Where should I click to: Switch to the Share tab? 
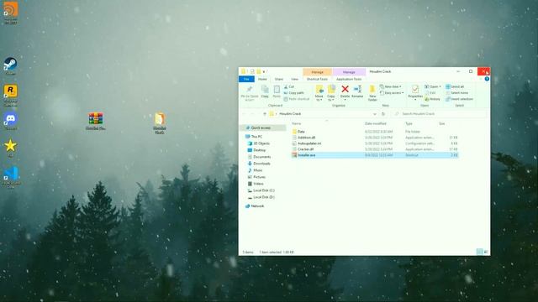279,79
